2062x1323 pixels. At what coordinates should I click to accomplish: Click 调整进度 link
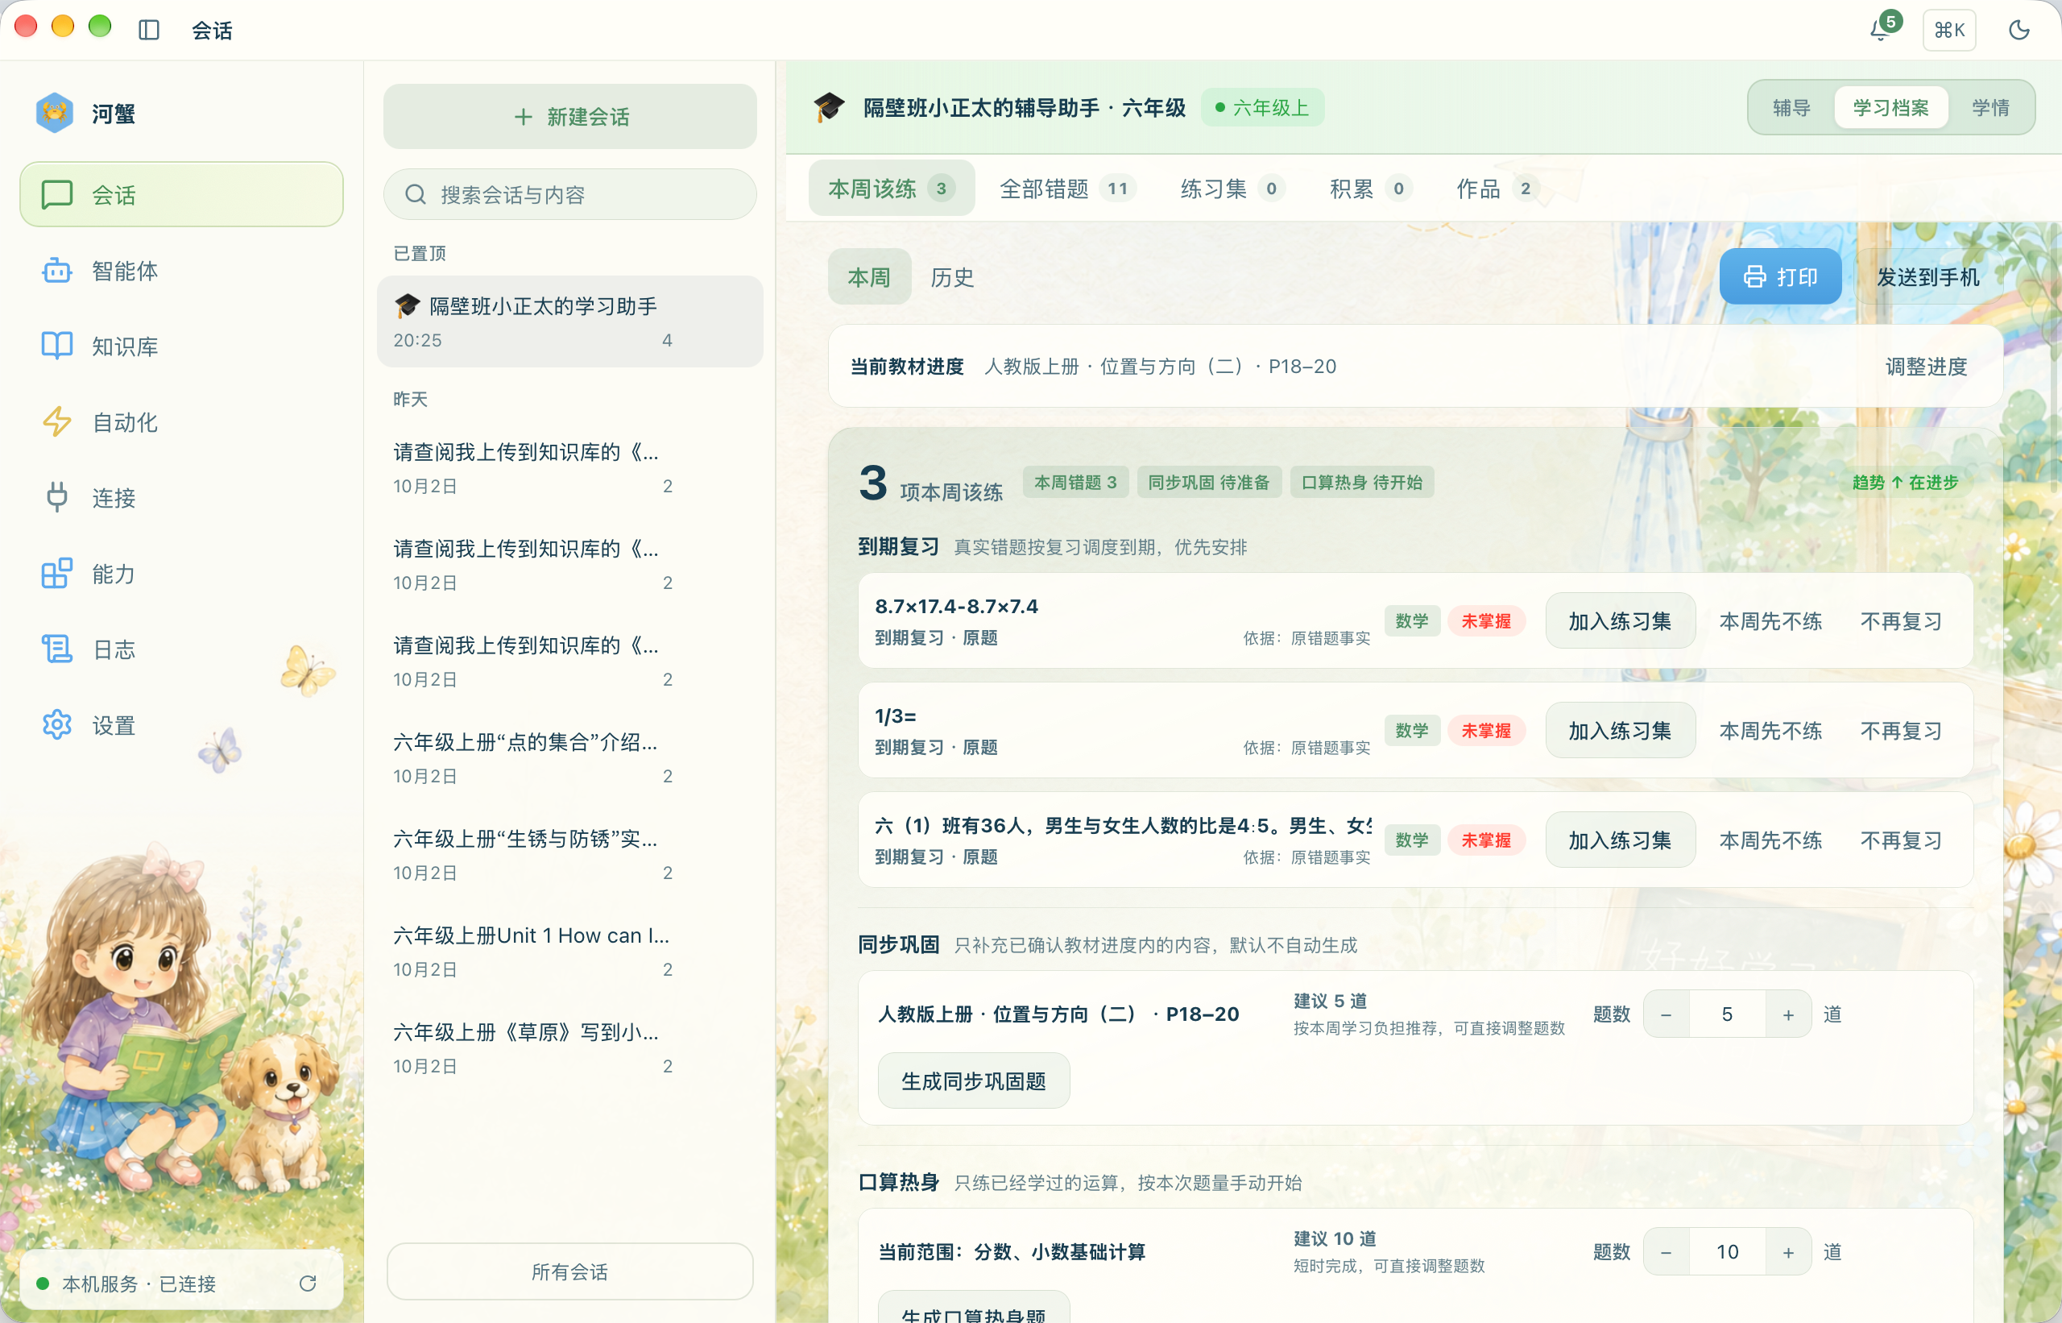(x=1925, y=367)
